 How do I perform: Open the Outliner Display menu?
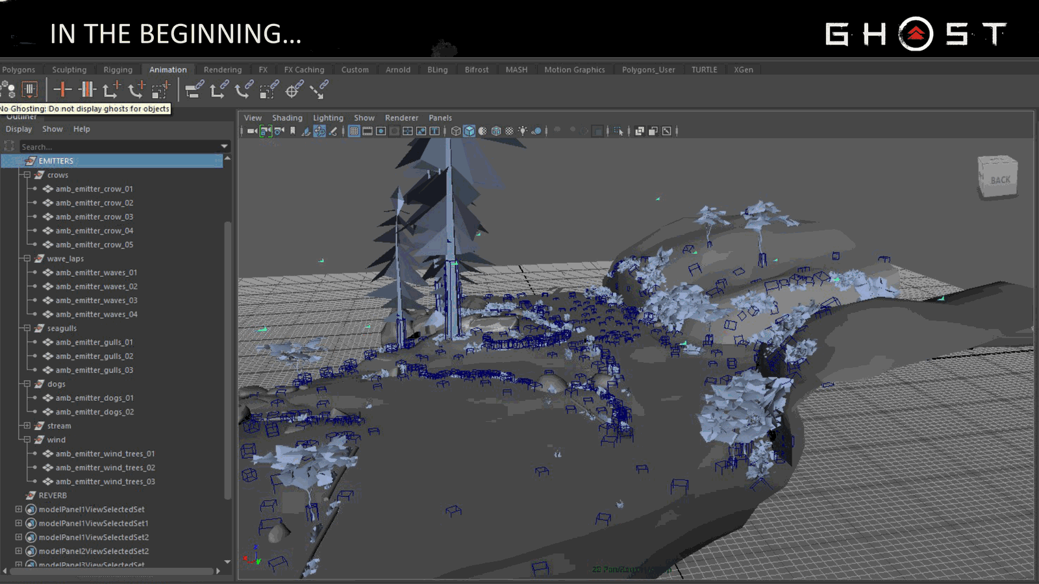[19, 129]
